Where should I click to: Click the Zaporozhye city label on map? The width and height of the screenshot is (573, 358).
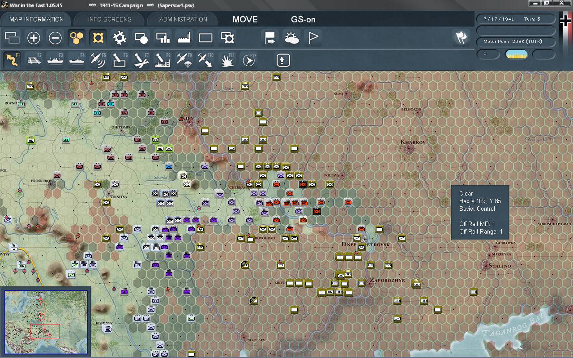(x=386, y=281)
